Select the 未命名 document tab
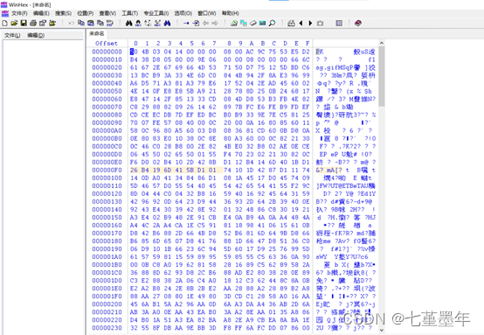This screenshot has height=335, width=484. pyautogui.click(x=97, y=34)
